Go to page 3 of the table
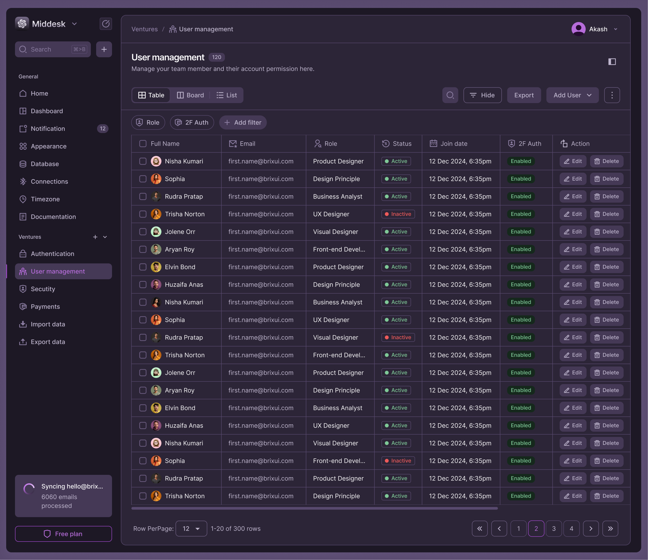The height and width of the screenshot is (560, 648). [x=554, y=529]
